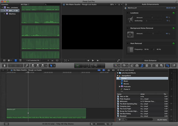Select iTunes U source

pyautogui.click(x=127, y=89)
